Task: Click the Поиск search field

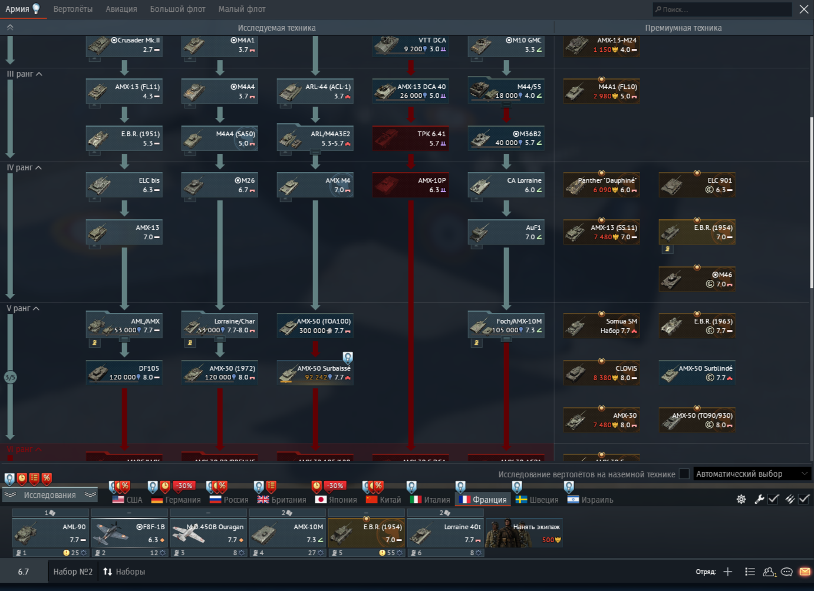Action: tap(722, 9)
